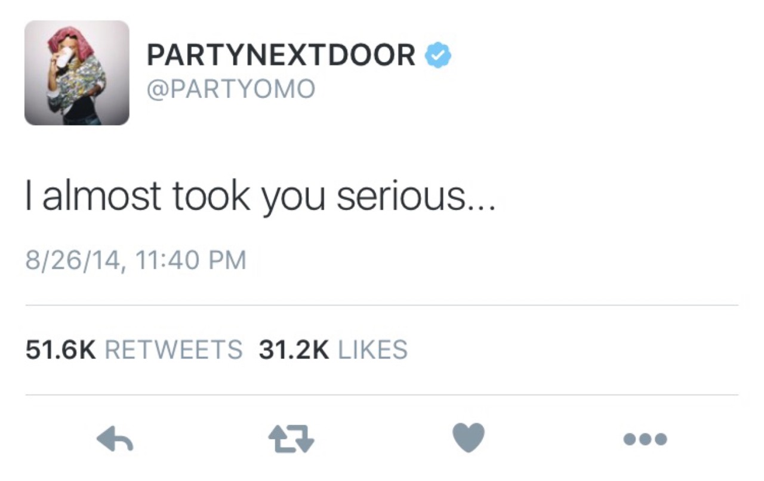Screen dimensions: 764x481
Task: Reply to the PARTYNEXTDOOR tweet
Action: click(115, 440)
